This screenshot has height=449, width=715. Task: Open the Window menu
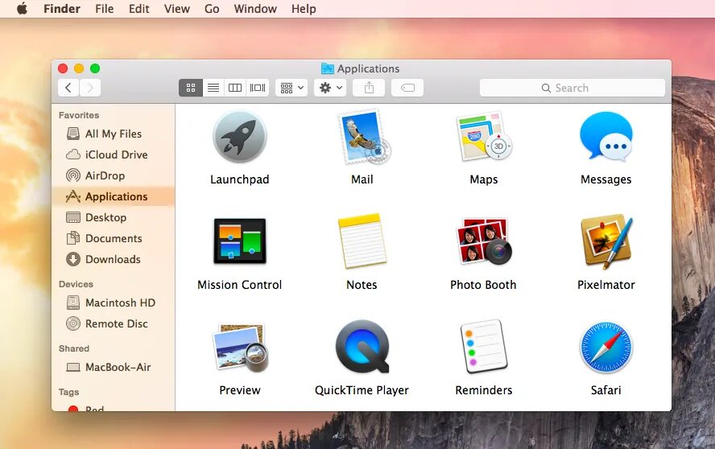tap(255, 9)
